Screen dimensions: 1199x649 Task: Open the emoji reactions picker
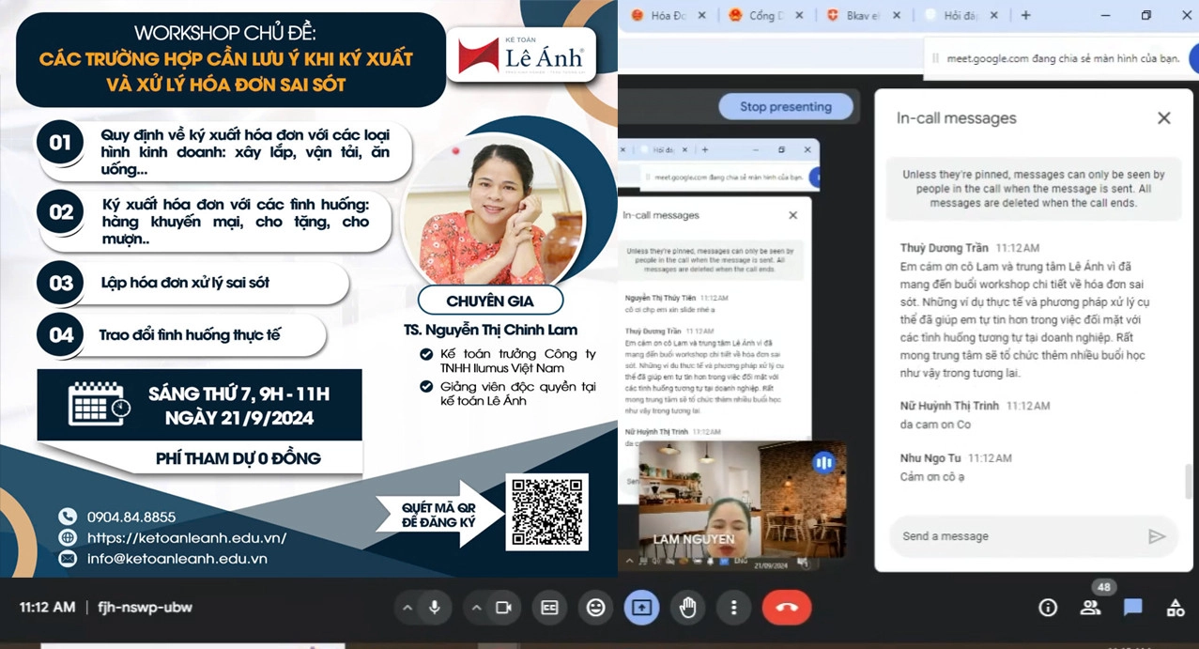tap(595, 608)
